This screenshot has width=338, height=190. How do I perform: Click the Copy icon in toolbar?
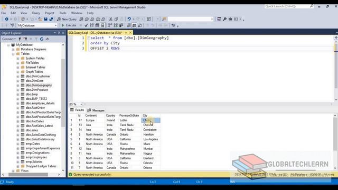click(116, 19)
